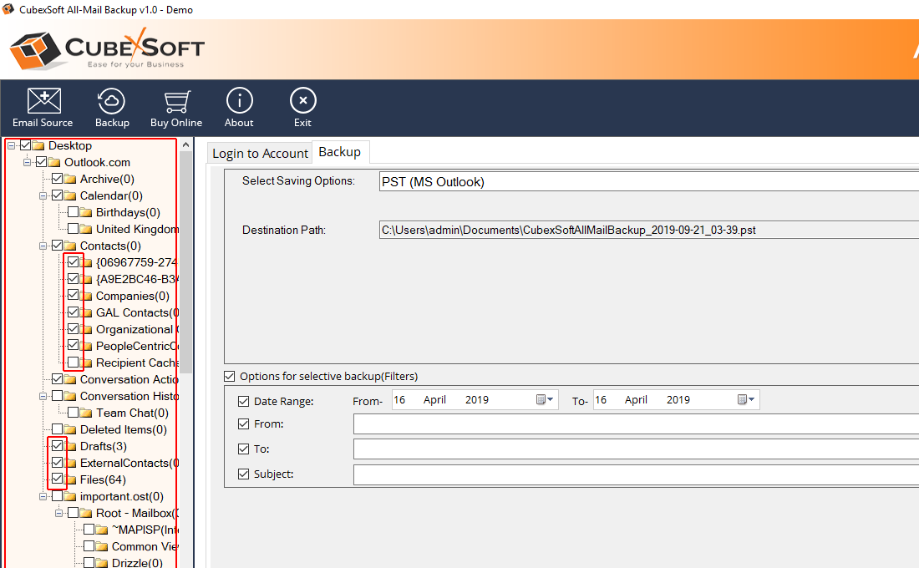Click the Buy Online cart icon

click(x=176, y=101)
